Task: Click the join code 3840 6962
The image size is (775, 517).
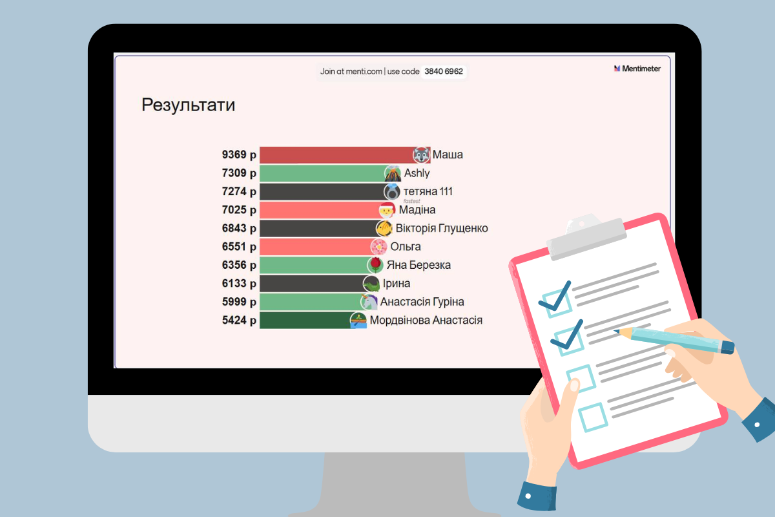Action: coord(444,71)
